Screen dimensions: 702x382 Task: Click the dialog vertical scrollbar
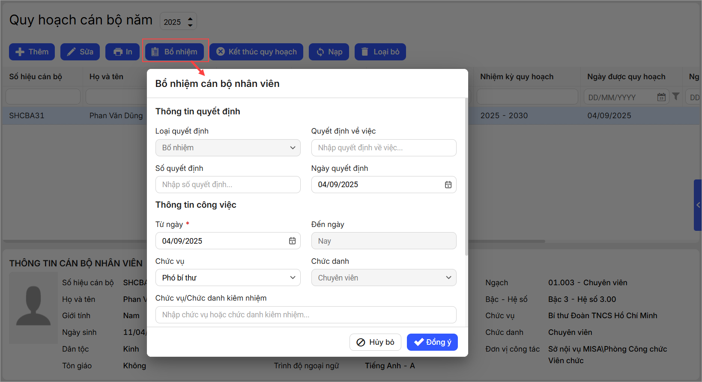[466, 176]
